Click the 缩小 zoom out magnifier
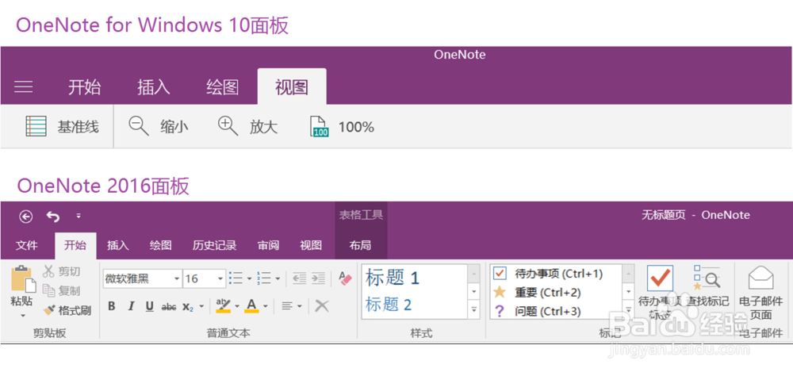The image size is (793, 376). point(139,126)
